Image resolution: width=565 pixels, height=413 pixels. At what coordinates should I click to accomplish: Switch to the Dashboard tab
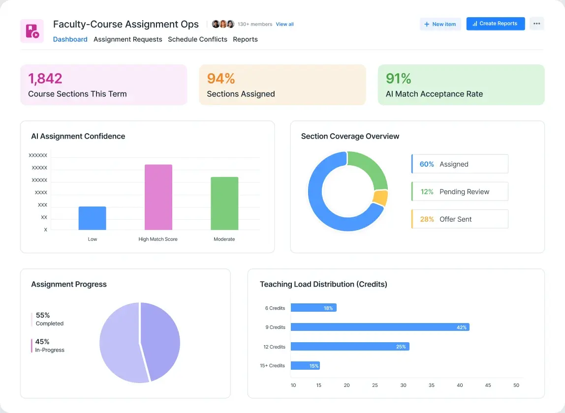(70, 39)
